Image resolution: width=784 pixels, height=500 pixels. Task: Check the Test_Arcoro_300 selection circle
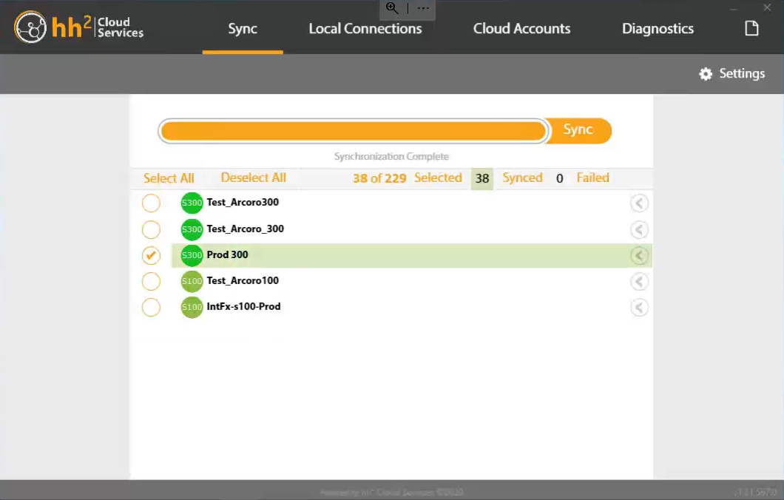coord(151,229)
